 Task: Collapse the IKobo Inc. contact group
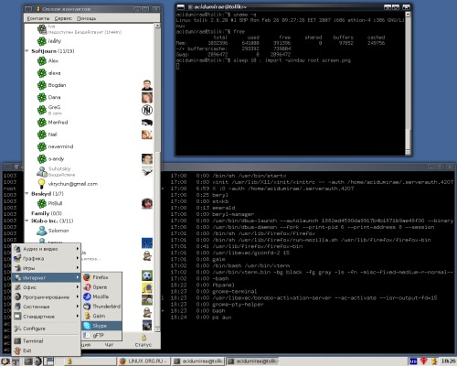[27, 221]
